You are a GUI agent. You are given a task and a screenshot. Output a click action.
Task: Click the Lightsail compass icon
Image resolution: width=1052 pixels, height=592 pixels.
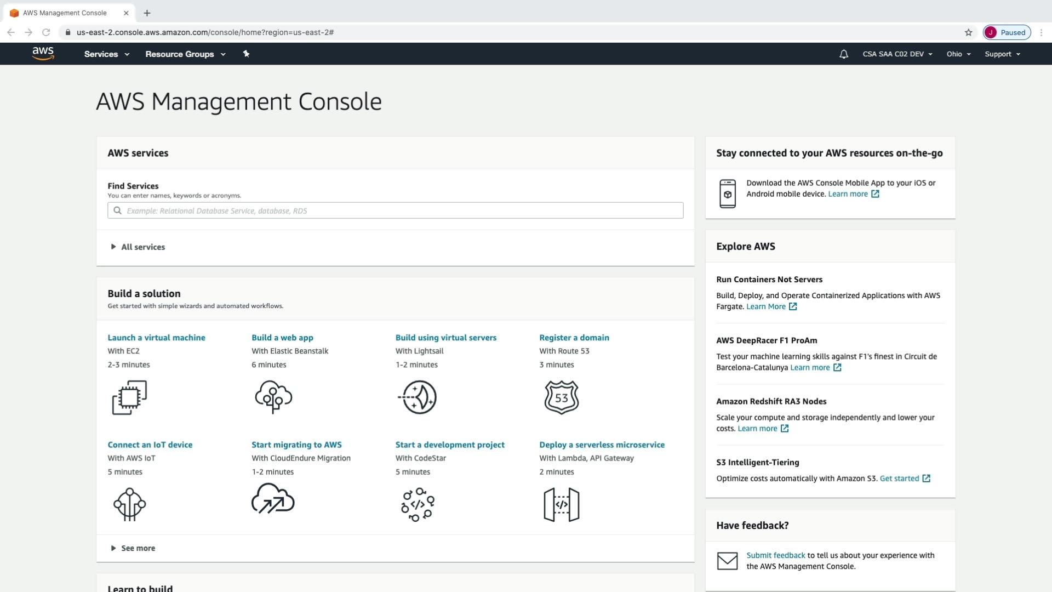[x=418, y=397]
